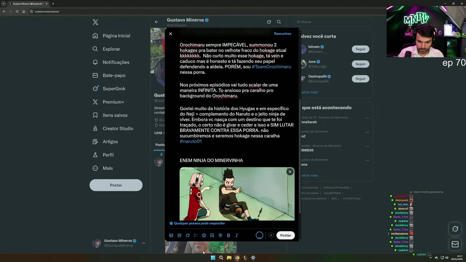This screenshot has width=466, height=262.
Task: Open Windows Start menu
Action: tap(213, 258)
